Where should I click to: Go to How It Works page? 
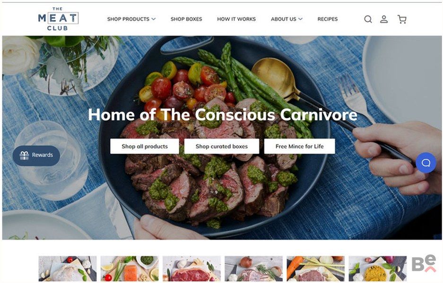click(x=236, y=19)
